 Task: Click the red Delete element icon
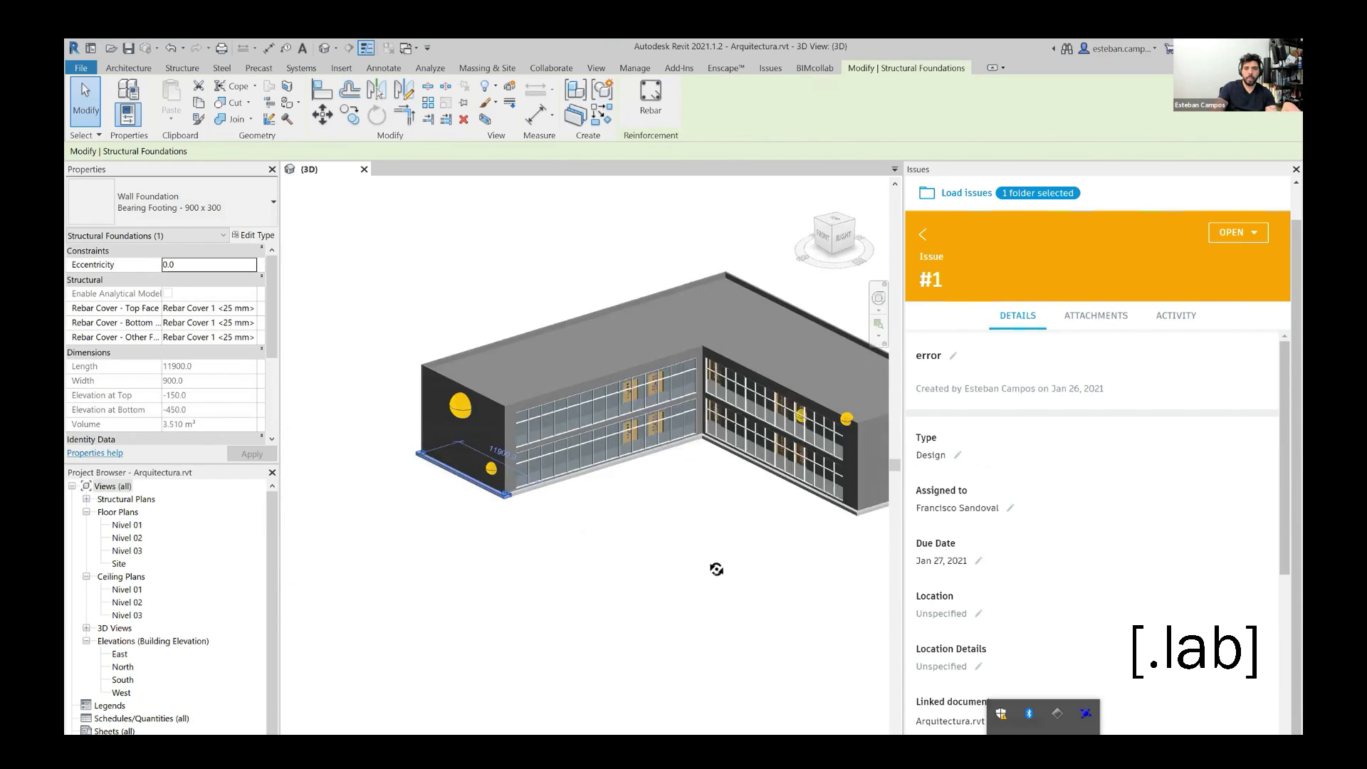click(x=463, y=120)
